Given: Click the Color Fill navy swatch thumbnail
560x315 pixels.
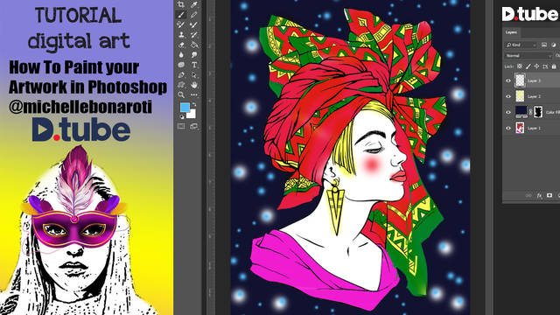Looking at the screenshot, I should click(x=521, y=112).
